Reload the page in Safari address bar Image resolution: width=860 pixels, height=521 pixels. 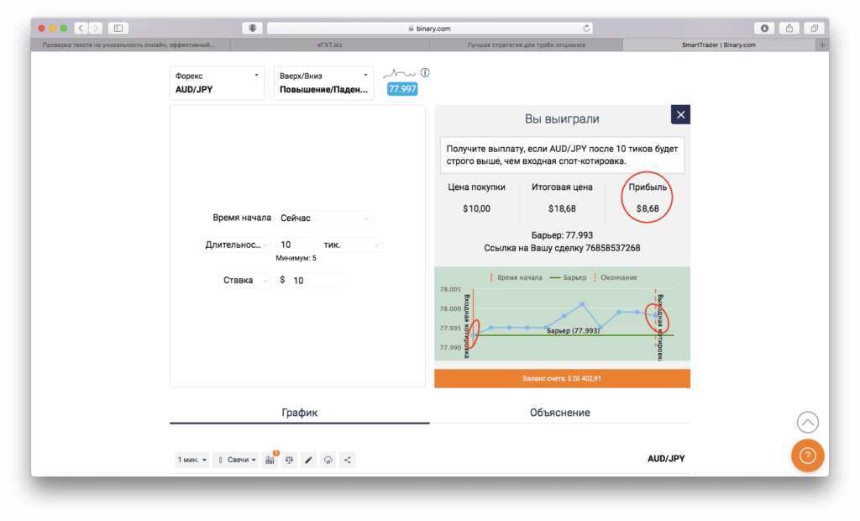coord(585,28)
